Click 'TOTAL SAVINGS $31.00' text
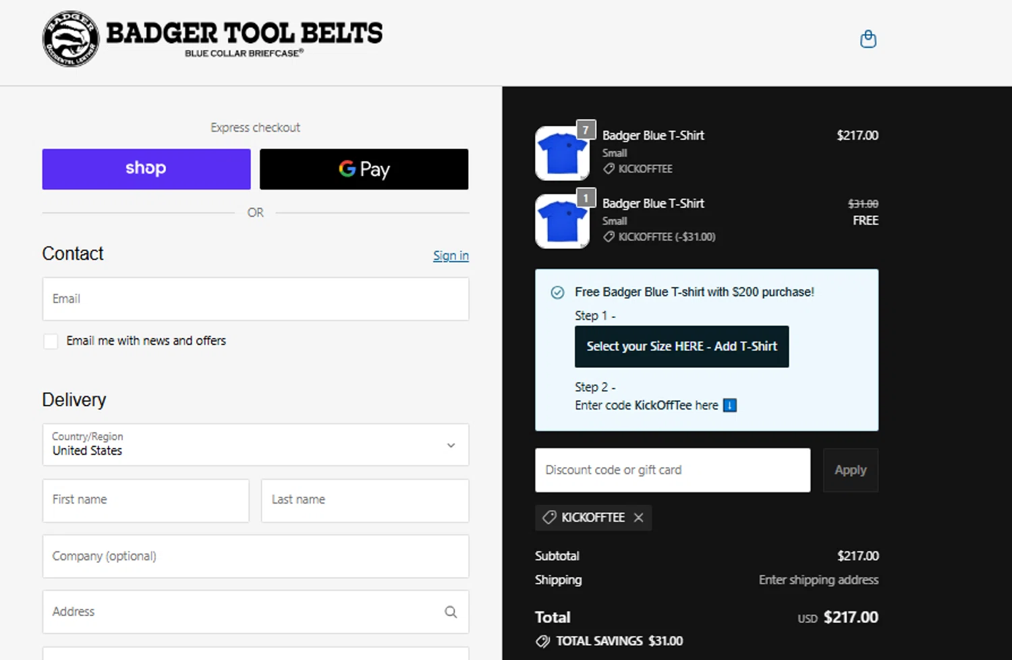This screenshot has width=1012, height=660. [x=619, y=641]
